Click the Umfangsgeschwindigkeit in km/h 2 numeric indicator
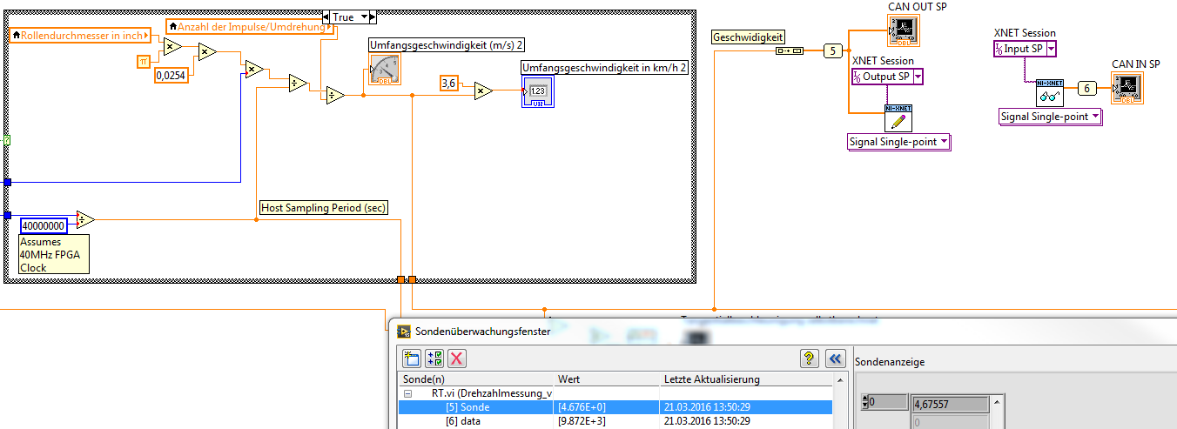Image resolution: width=1177 pixels, height=429 pixels. 537,91
